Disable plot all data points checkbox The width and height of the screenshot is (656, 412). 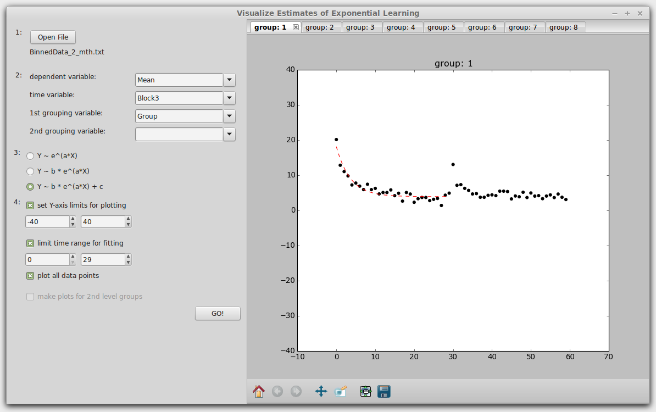coord(31,276)
